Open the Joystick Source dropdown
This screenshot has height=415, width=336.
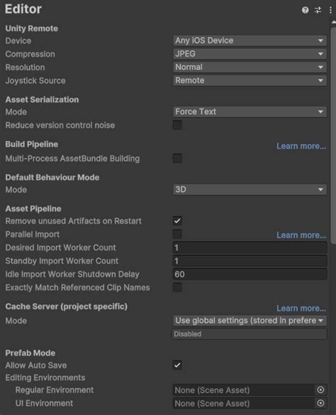pos(250,81)
